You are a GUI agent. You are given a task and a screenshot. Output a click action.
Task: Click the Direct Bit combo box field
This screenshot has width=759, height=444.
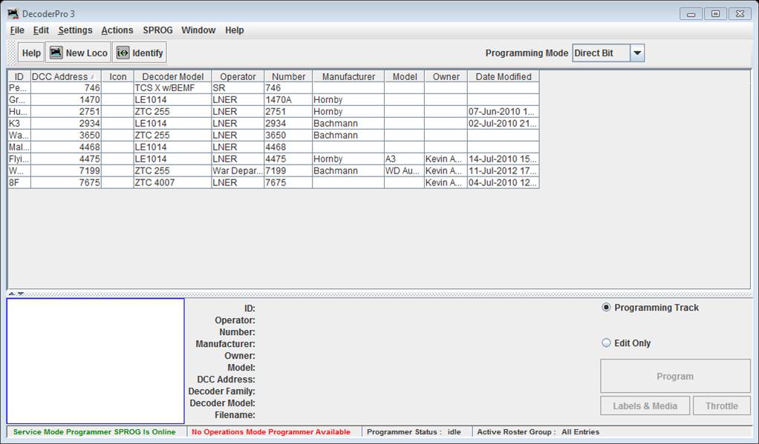(601, 53)
